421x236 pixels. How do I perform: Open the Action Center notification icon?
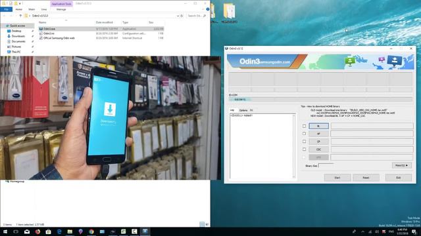414,231
